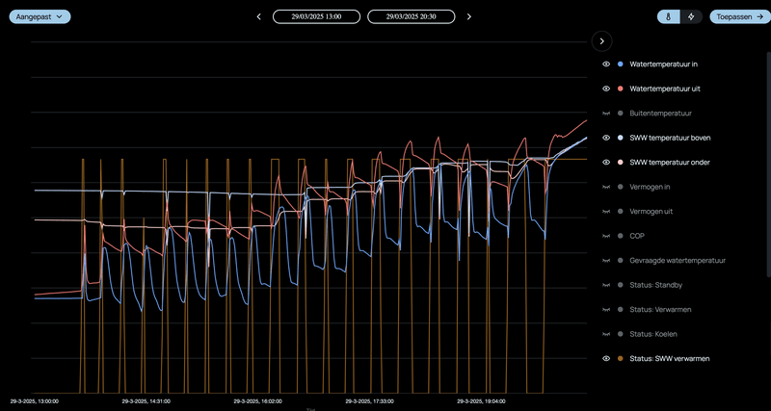Viewport: 771px width, 411px height.
Task: Click Buitentemperatuur legend label
Action: pyautogui.click(x=660, y=114)
